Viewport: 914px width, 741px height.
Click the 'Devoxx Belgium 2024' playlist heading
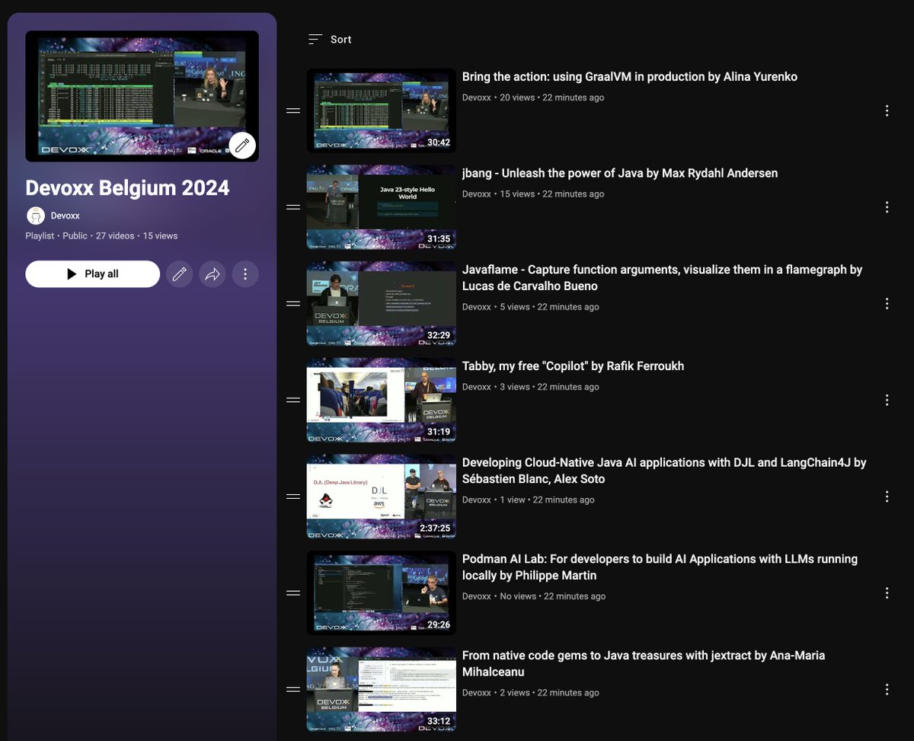pos(127,188)
